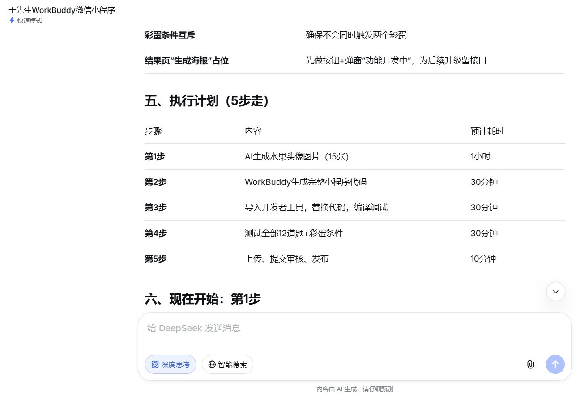Click the 30分钟 cell in the 第2步 row
Image resolution: width=580 pixels, height=393 pixels.
[484, 182]
